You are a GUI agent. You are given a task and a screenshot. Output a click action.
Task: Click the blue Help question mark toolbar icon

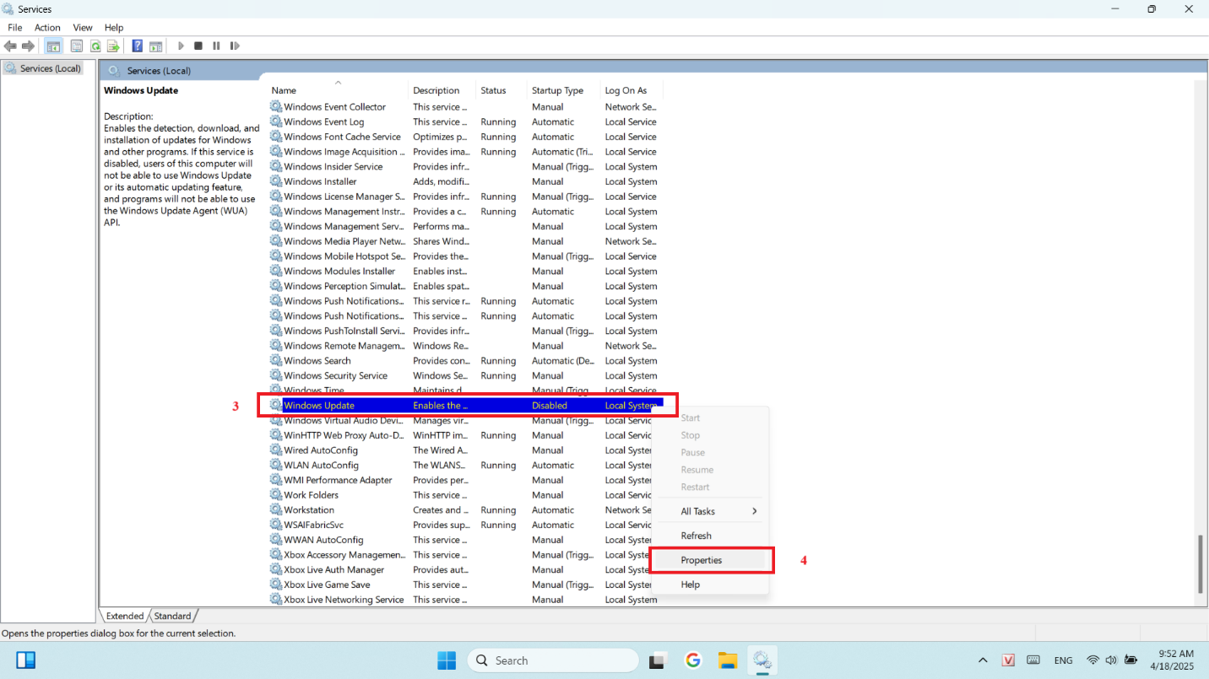tap(137, 46)
